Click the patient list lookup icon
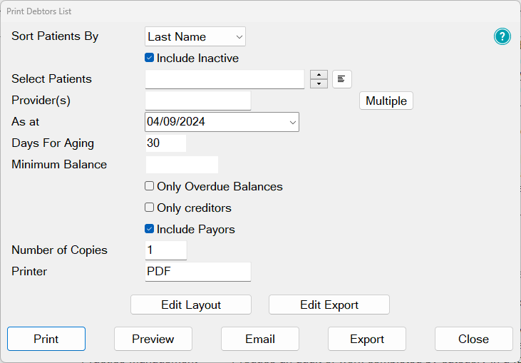Viewport: 521px width, 363px height. coord(342,79)
